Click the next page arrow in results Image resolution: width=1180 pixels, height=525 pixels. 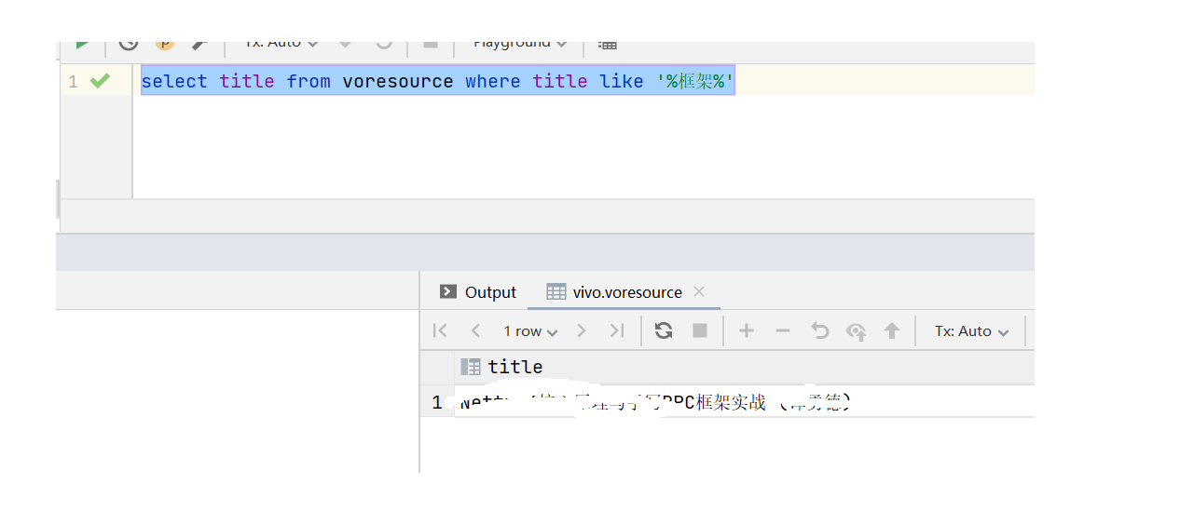click(x=582, y=330)
